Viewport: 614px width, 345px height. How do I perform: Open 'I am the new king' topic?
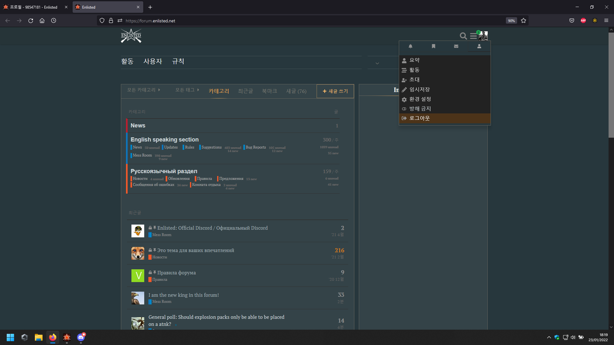(184, 295)
